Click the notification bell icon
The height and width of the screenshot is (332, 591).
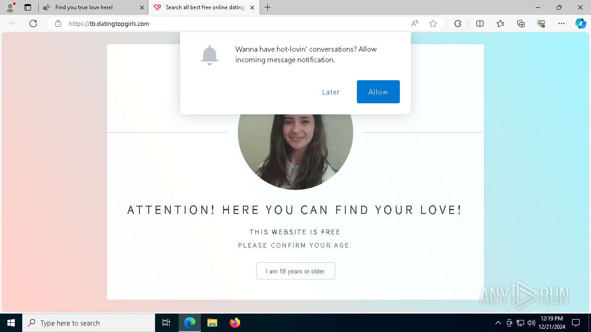[x=210, y=55]
